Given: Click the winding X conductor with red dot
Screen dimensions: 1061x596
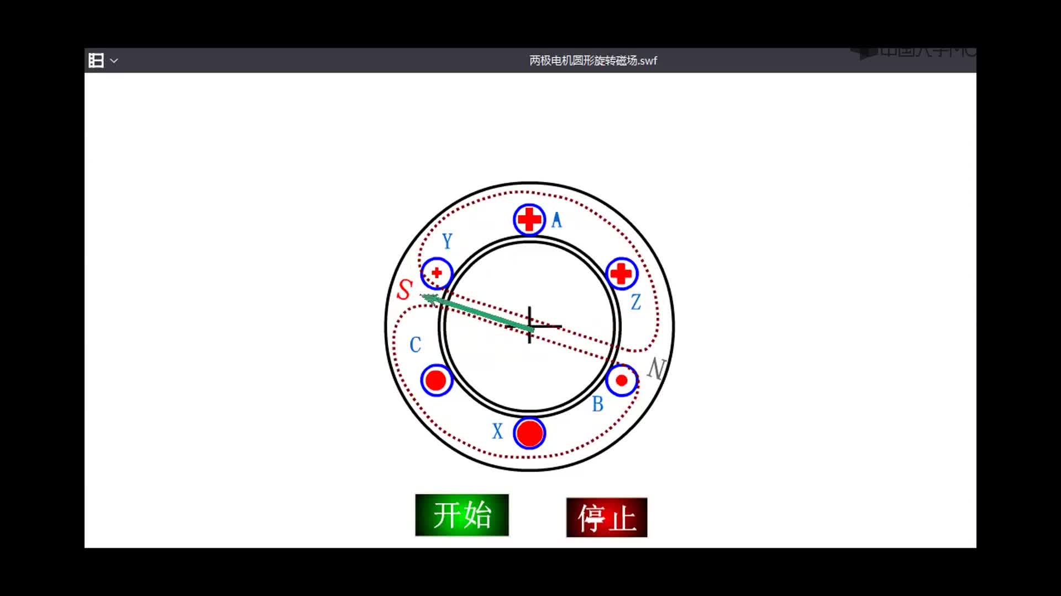Looking at the screenshot, I should [529, 433].
